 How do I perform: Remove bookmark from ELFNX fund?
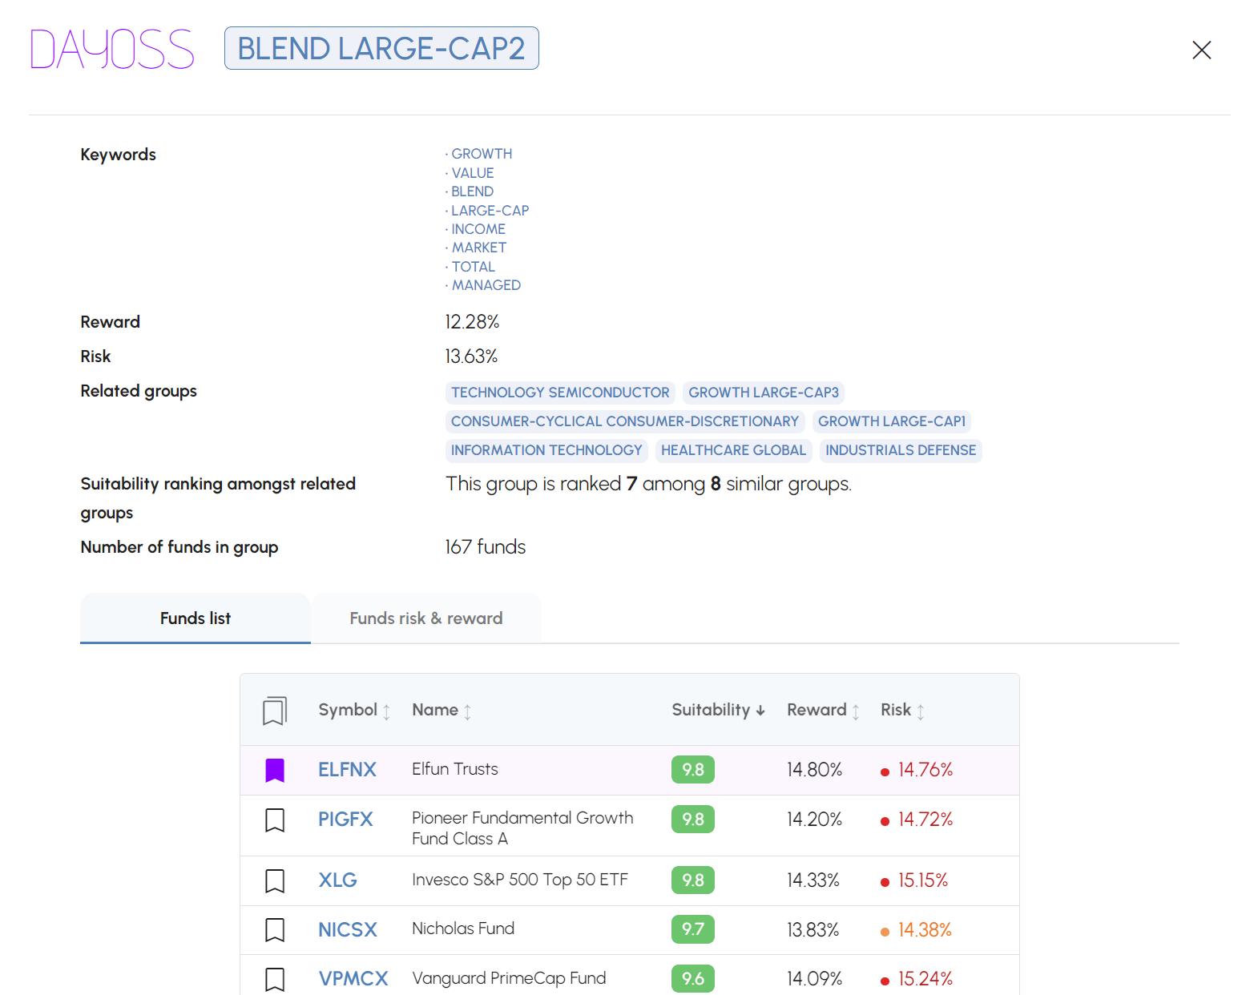coord(275,770)
